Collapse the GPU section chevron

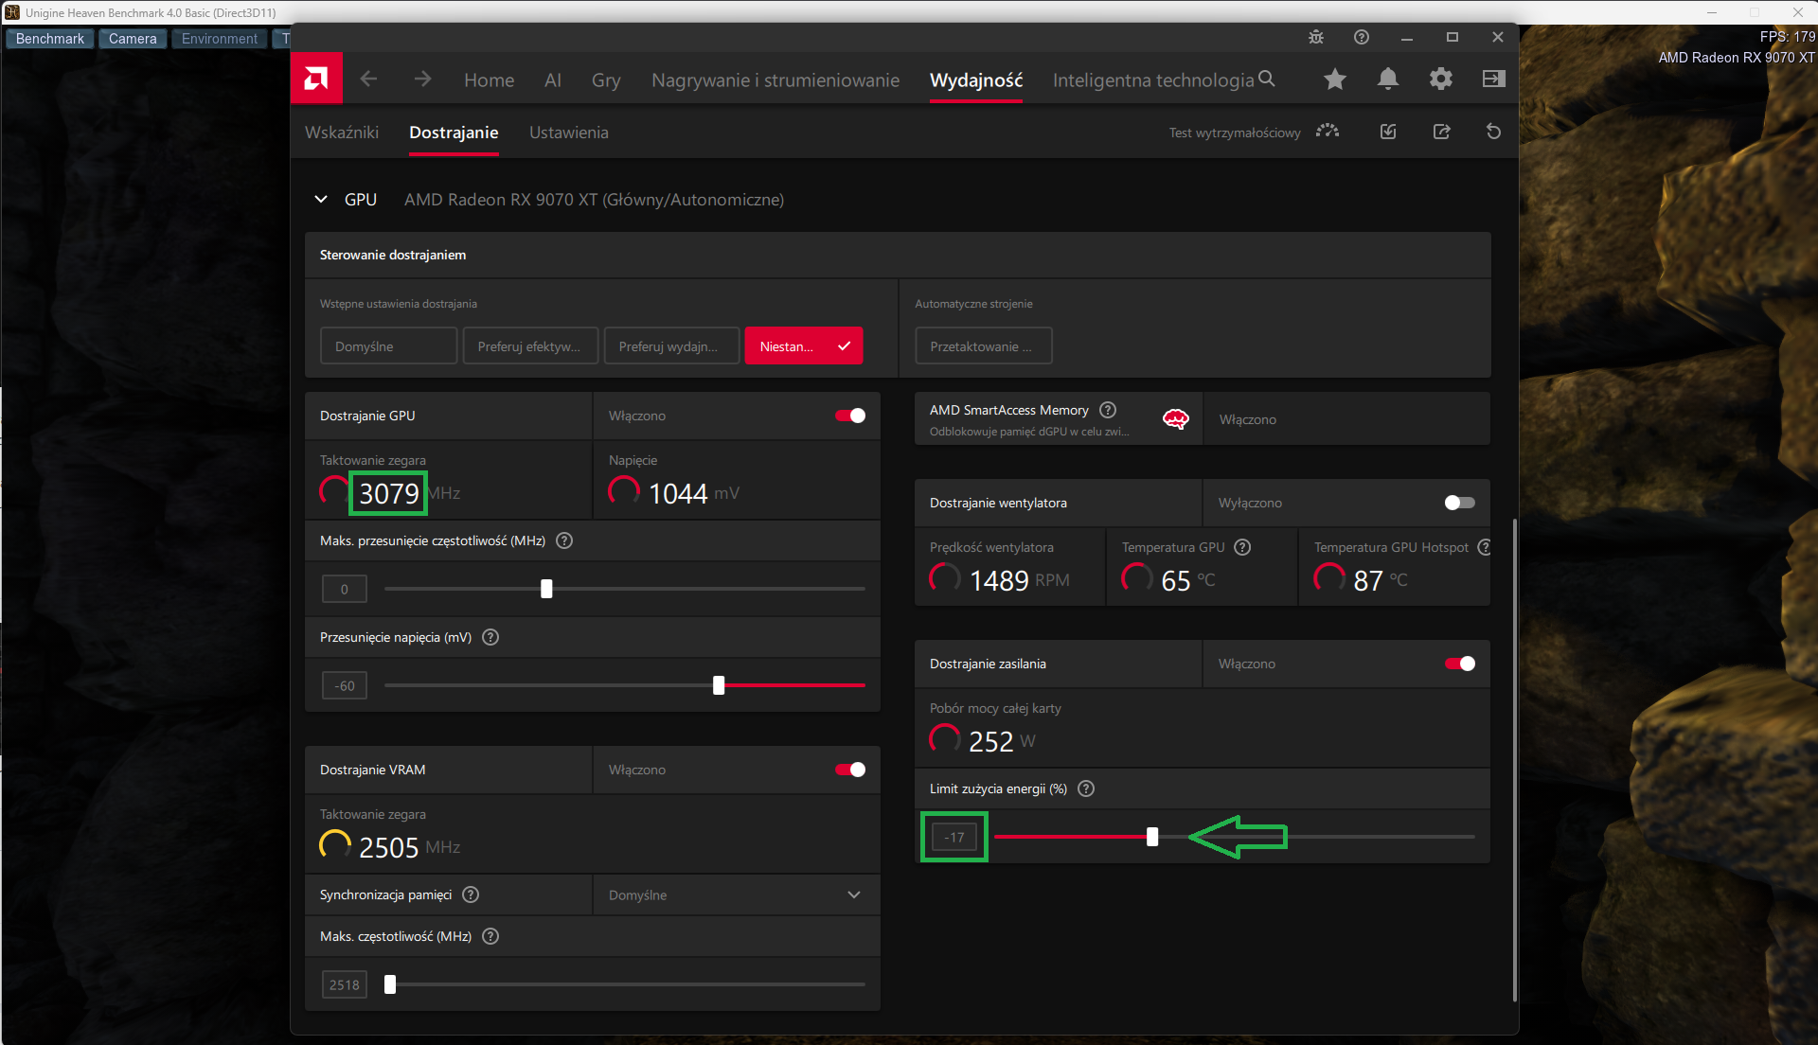click(x=321, y=200)
